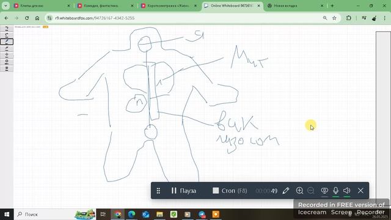
Task: Open the recorder drawing pencil tool
Action: [286, 191]
